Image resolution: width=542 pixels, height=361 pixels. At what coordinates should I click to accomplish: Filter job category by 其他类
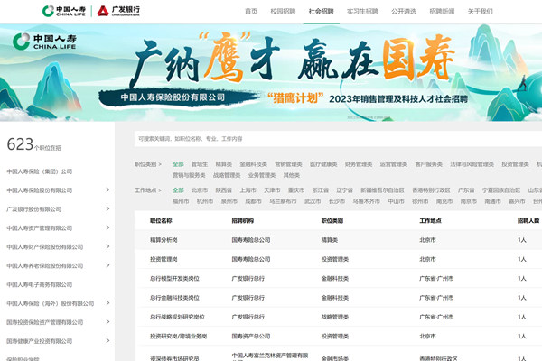292,175
